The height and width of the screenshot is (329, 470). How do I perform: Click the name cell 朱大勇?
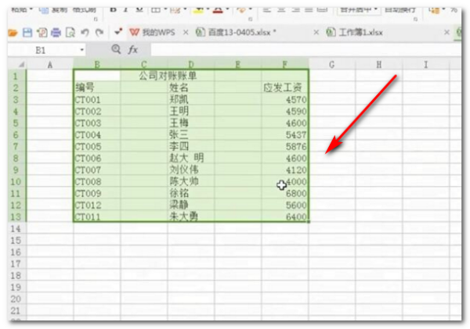pyautogui.click(x=190, y=216)
